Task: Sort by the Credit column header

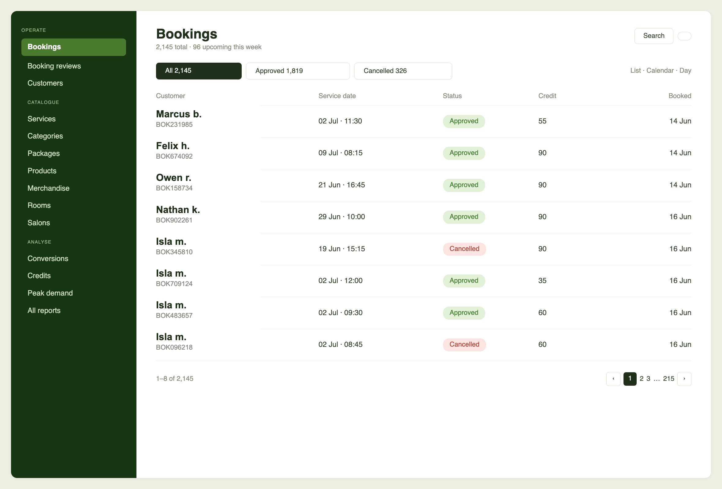Action: (547, 96)
